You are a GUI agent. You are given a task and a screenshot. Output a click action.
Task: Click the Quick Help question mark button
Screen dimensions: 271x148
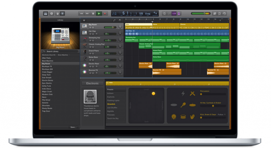[x=52, y=13]
